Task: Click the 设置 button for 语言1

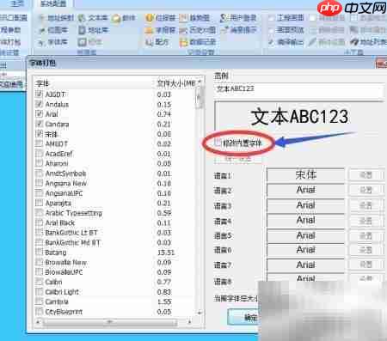Action: (x=366, y=174)
